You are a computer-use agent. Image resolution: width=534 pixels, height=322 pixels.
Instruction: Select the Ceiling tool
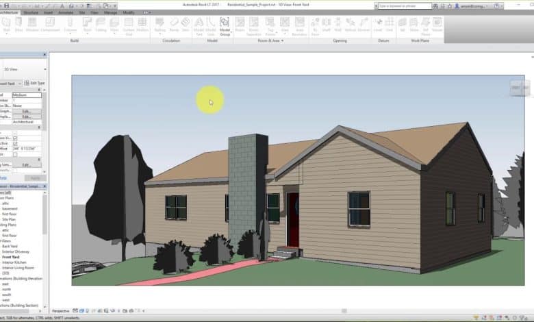(101, 25)
